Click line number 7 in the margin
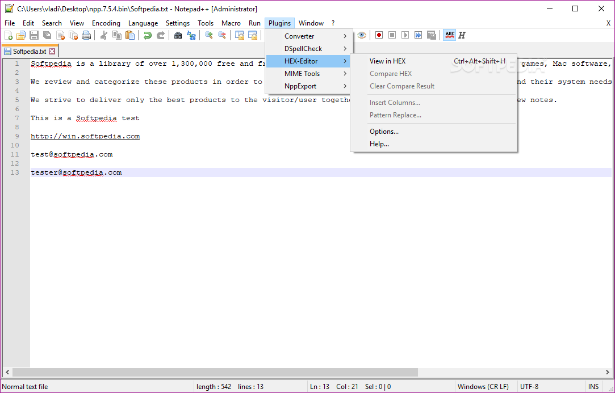Viewport: 615px width, 393px height. [16, 118]
